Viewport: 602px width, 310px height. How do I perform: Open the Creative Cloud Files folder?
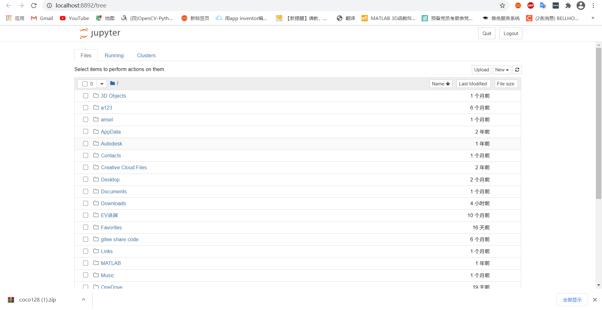pos(124,167)
